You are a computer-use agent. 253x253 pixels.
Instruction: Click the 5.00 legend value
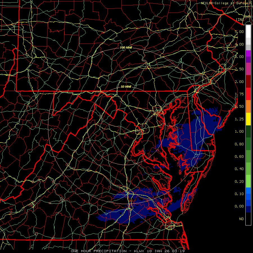[x=239, y=31]
